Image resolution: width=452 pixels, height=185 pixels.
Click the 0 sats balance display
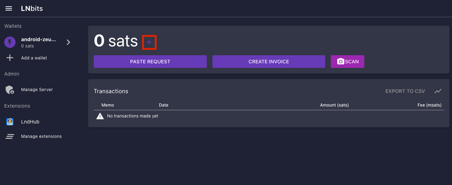(116, 42)
